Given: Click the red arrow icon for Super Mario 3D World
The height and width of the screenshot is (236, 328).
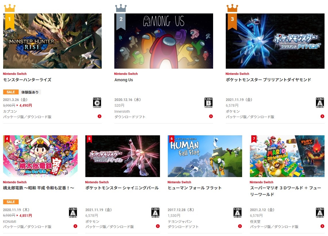Looking at the screenshot, I should [322, 226].
